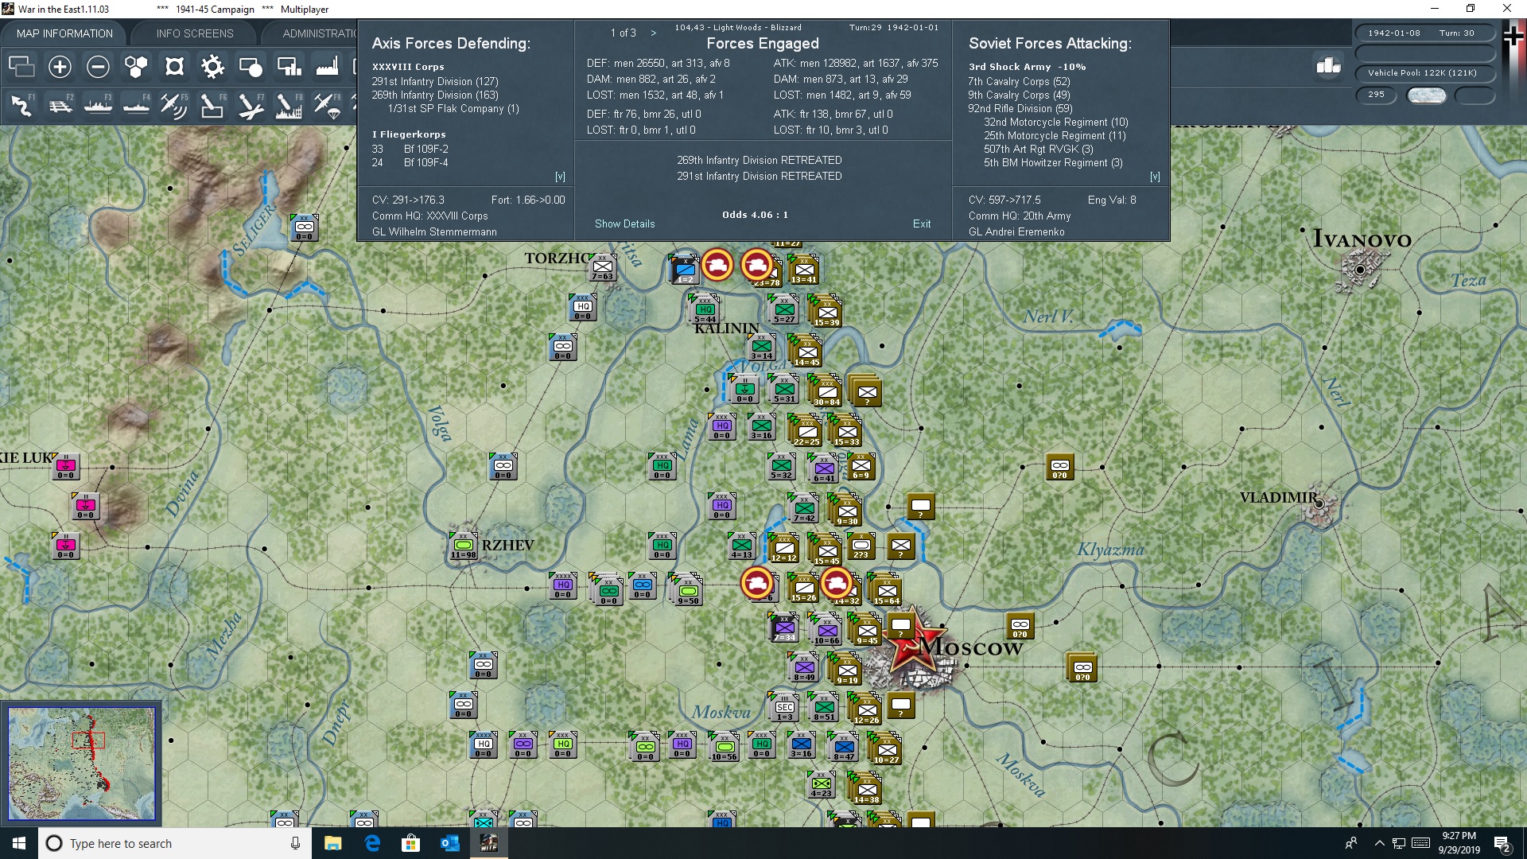Click the zoom out minus icon
Viewport: 1527px width, 859px height.
(98, 67)
